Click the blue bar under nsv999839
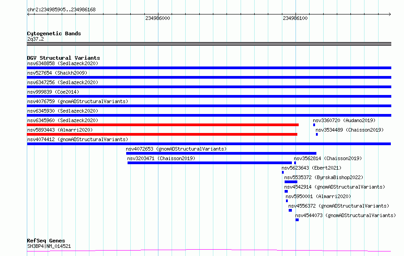 [x=209, y=96]
